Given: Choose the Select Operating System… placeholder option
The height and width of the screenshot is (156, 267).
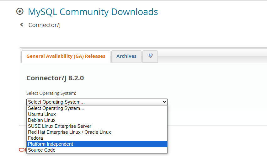Looking at the screenshot, I should [97, 108].
